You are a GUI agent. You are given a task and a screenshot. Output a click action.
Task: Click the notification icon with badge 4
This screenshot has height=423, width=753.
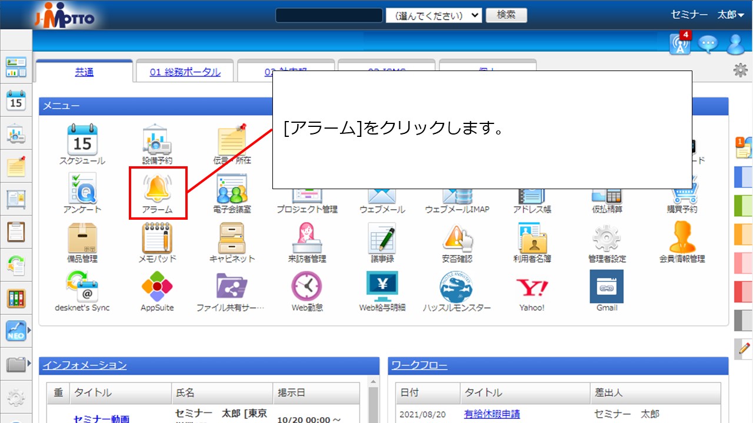[x=680, y=44]
